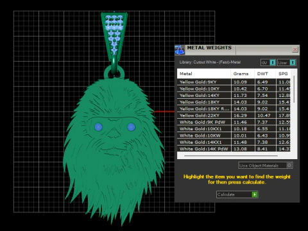Select the Yellow Gold:10KY row

click(234, 89)
